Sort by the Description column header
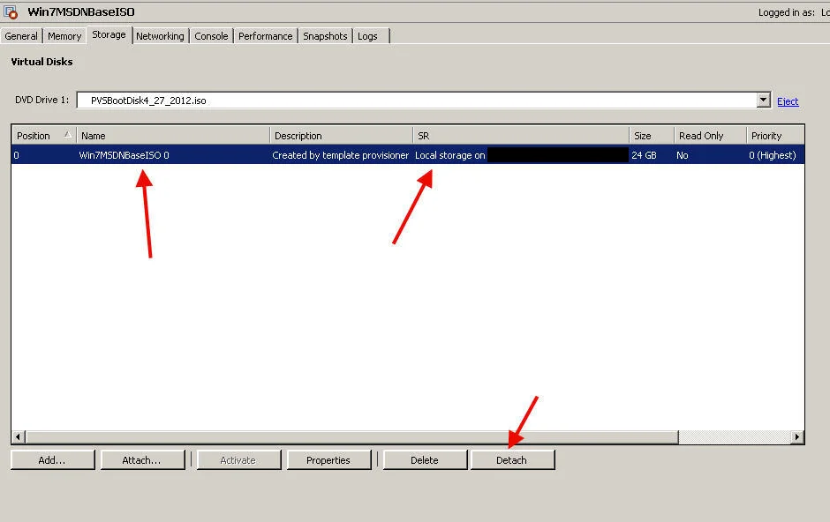830x522 pixels. coord(342,136)
